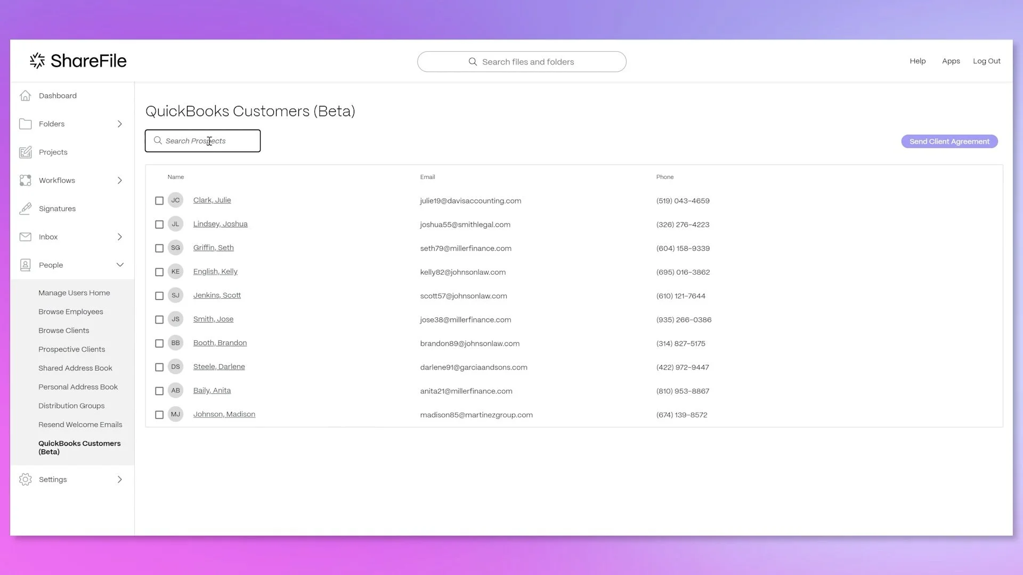The image size is (1023, 575).
Task: Open Prospective Clients page
Action: pos(71,349)
